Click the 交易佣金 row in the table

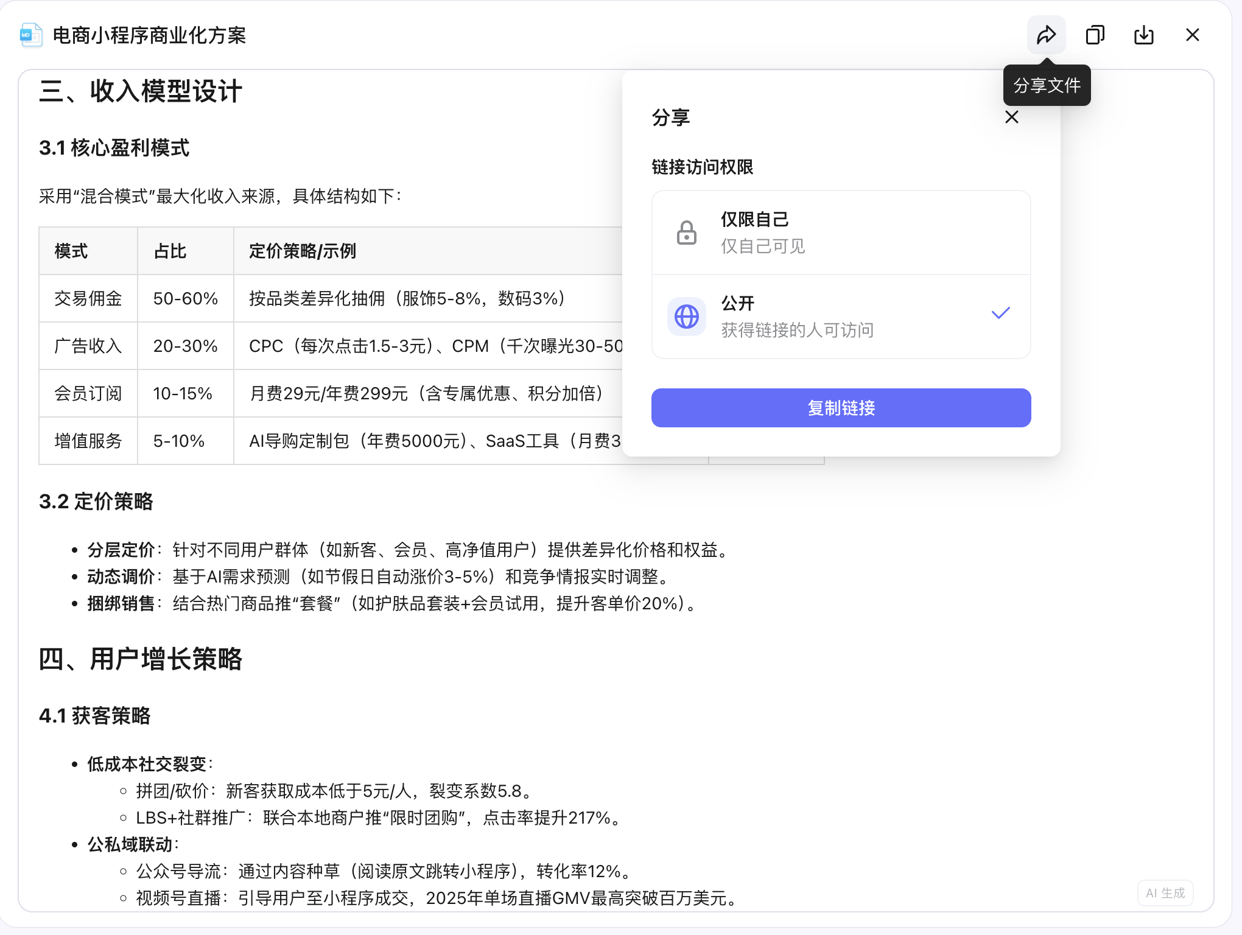tap(87, 298)
